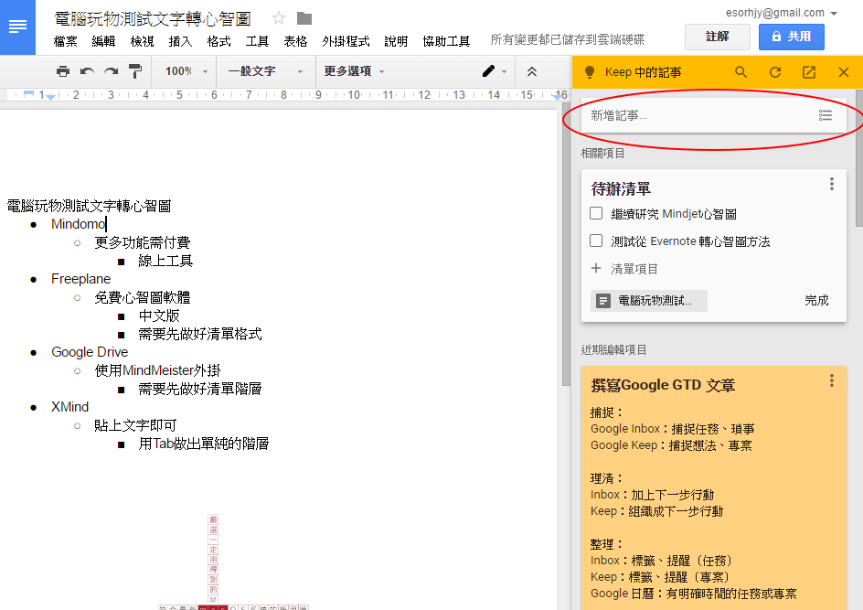Open the 撰寫Google GTD 文章 note
Viewport: 863px width, 610px height.
(x=663, y=385)
